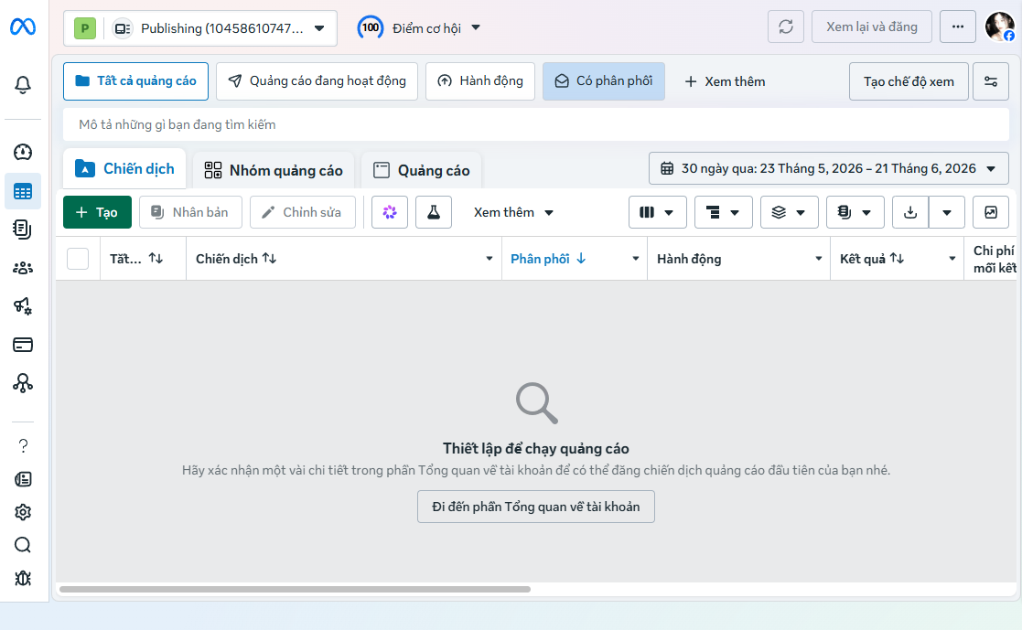Switch to the Quảng cáo tab

tap(421, 170)
